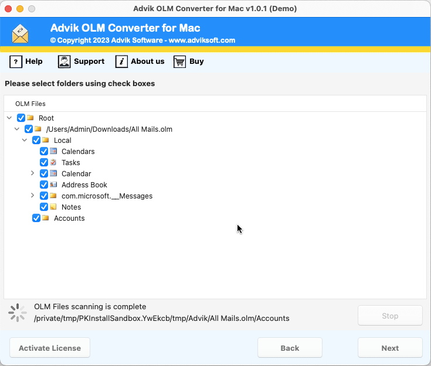Screen dimensions: 431x366
Task: Minimize the window with the yellow button
Action: [x=20, y=9]
